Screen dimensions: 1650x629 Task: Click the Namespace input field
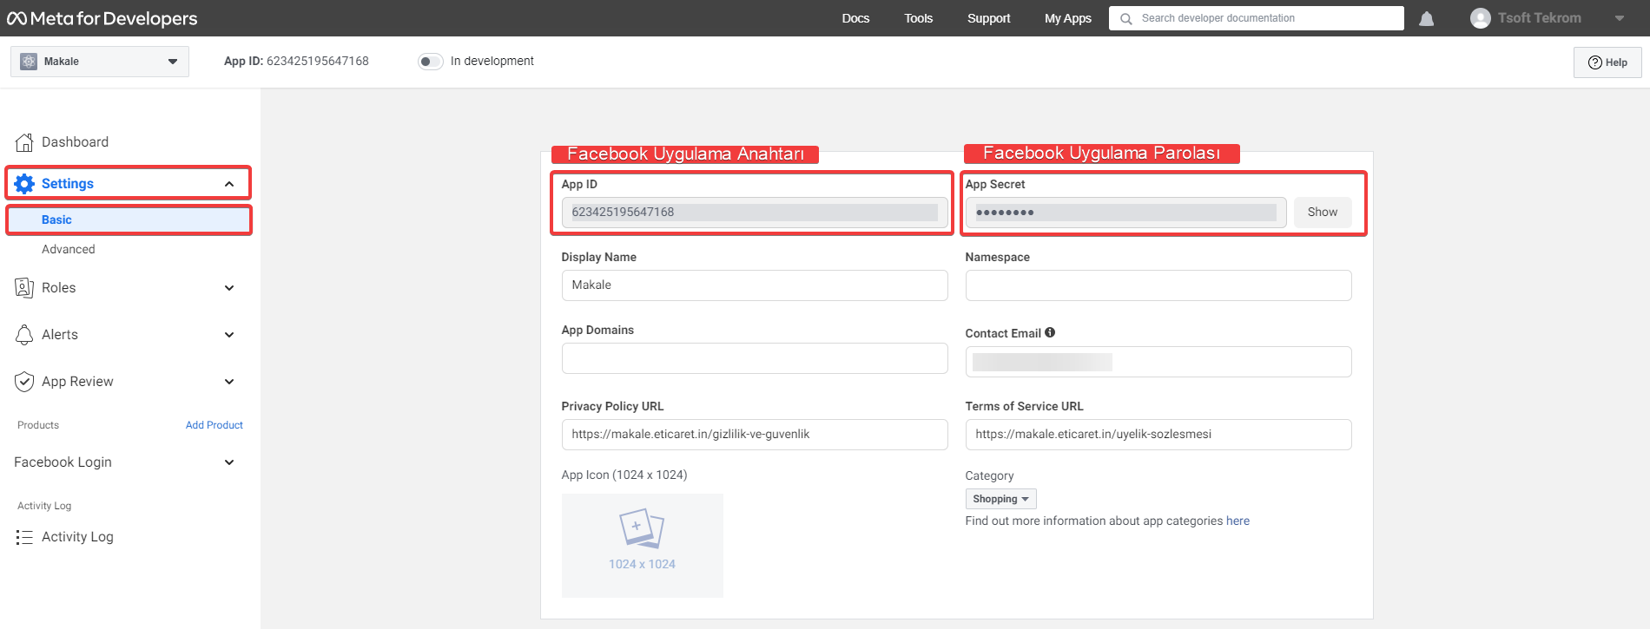coord(1158,285)
